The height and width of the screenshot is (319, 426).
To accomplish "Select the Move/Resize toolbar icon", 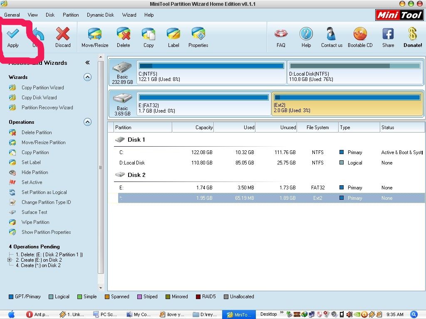I will (x=95, y=34).
